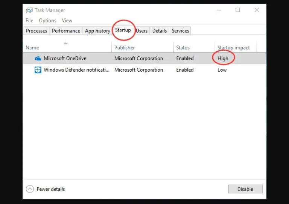Click the sort arrow above Name column
The image size is (289, 204).
pos(66,43)
